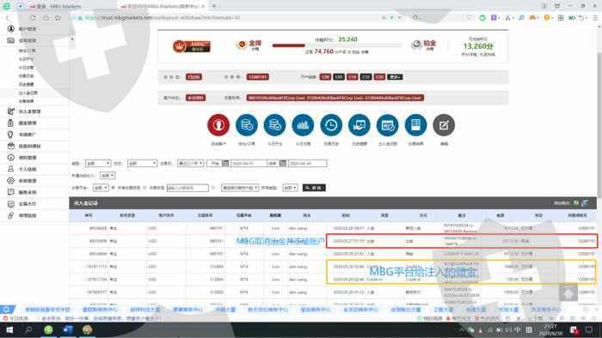
Task: Open the blue notebook circle icon
Action: (x=415, y=124)
